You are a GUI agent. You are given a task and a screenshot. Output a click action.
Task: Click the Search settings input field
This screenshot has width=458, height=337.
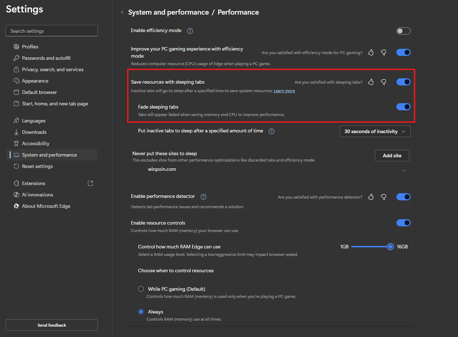click(x=52, y=31)
